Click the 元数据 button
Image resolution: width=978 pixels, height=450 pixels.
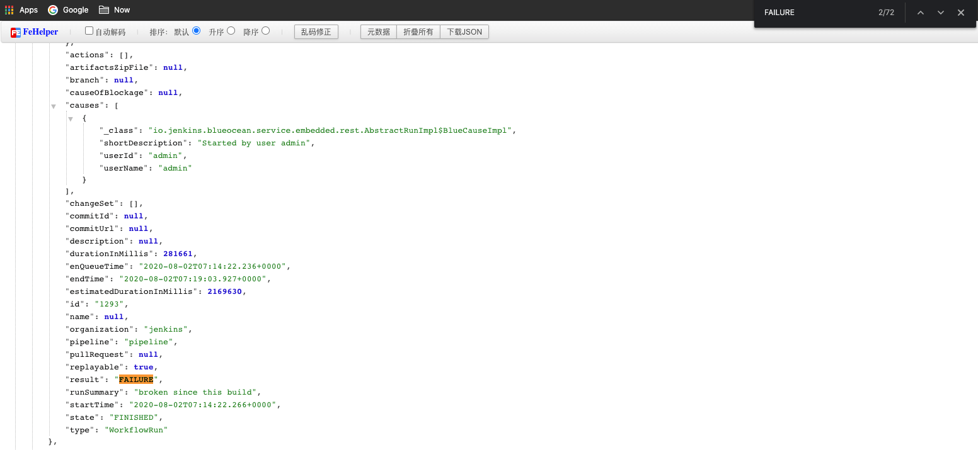coord(379,32)
